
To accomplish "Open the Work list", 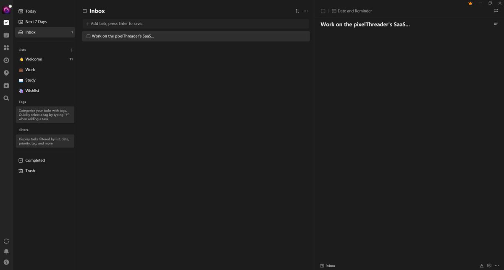I will [x=45, y=70].
